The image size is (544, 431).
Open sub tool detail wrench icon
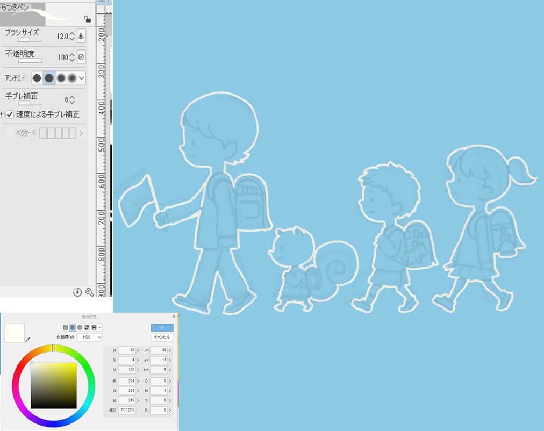(x=89, y=292)
